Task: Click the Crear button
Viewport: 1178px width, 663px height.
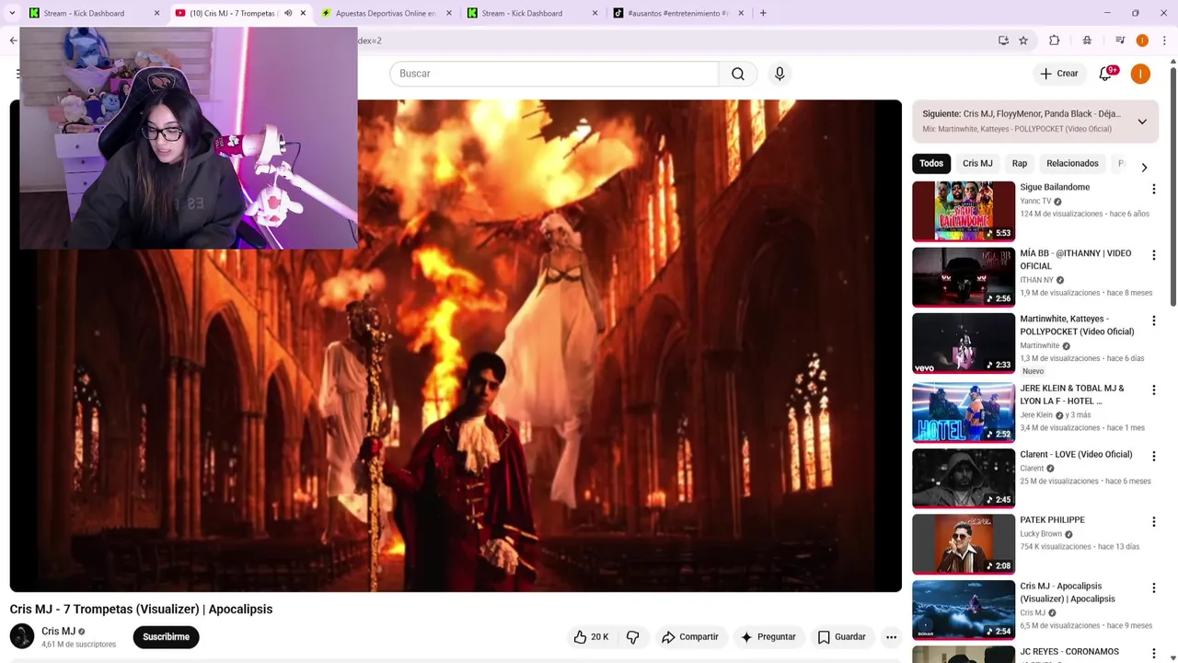Action: pyautogui.click(x=1058, y=74)
